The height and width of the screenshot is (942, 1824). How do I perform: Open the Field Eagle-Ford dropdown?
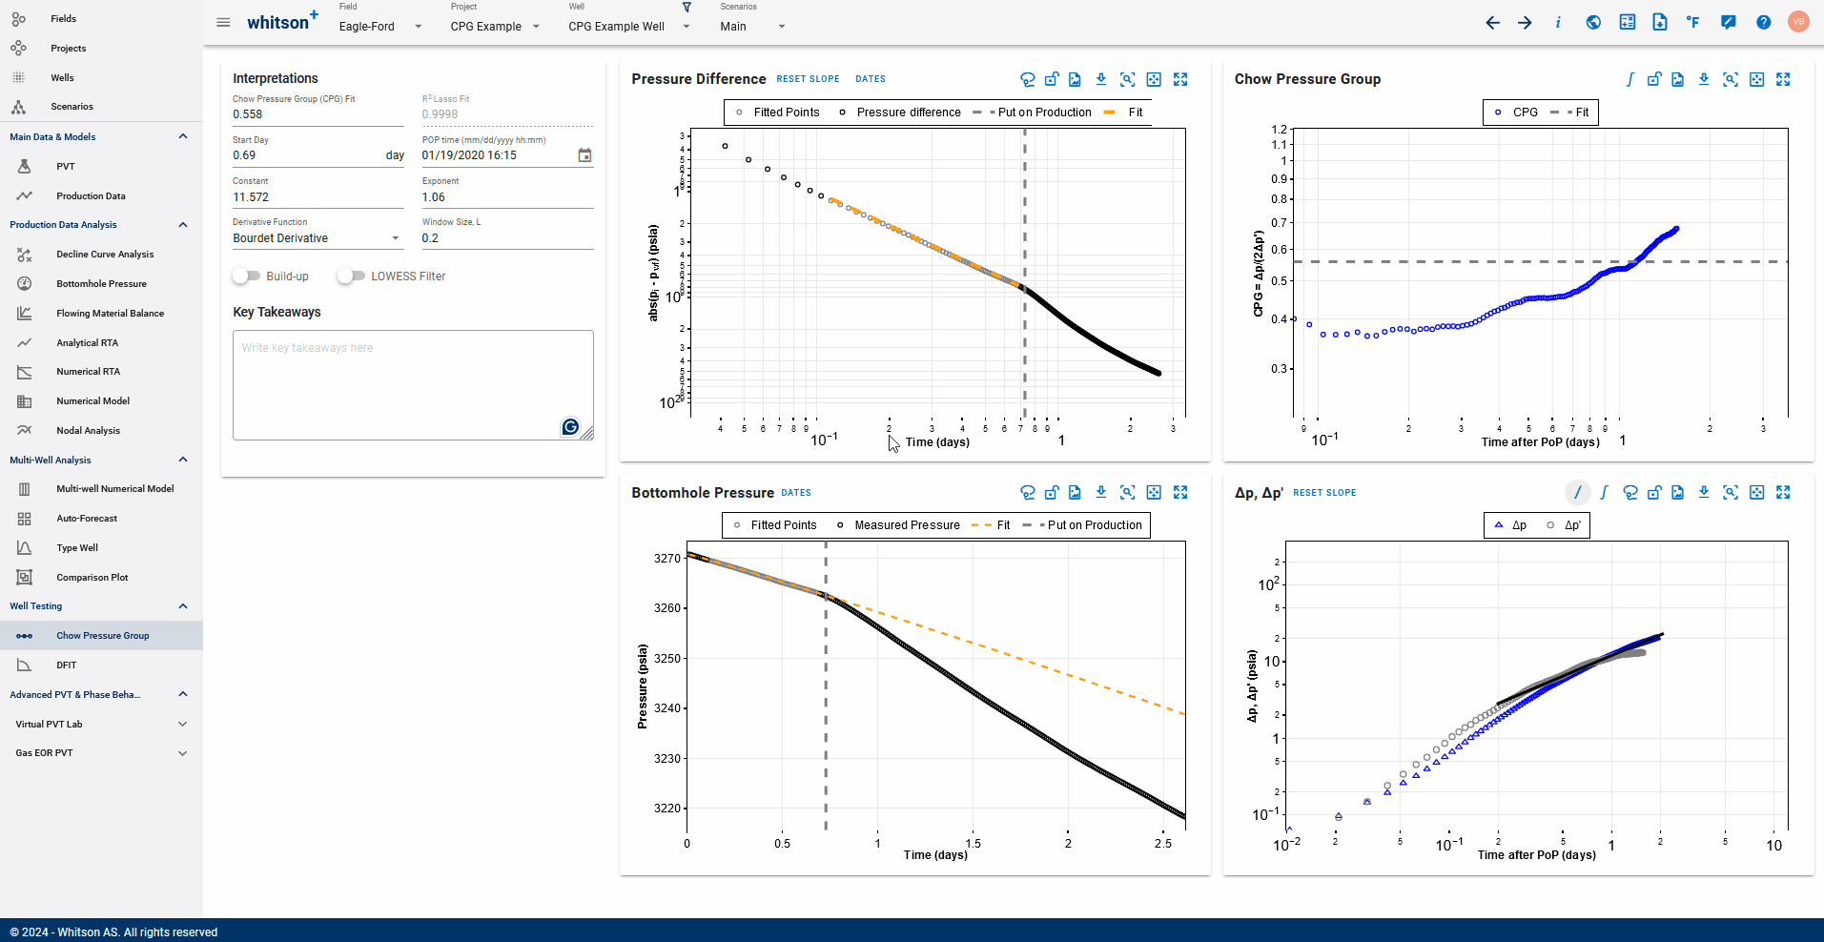pos(381,27)
